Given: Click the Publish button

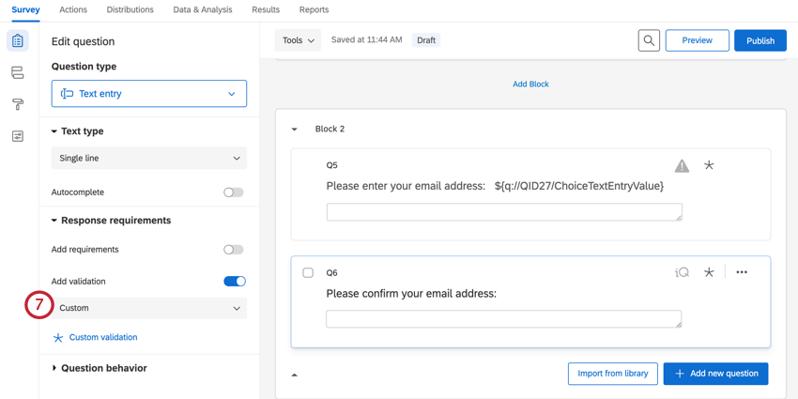Looking at the screenshot, I should (x=760, y=40).
